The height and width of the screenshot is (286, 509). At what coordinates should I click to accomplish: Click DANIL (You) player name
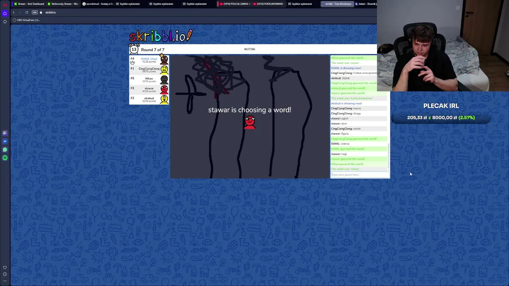(x=149, y=59)
